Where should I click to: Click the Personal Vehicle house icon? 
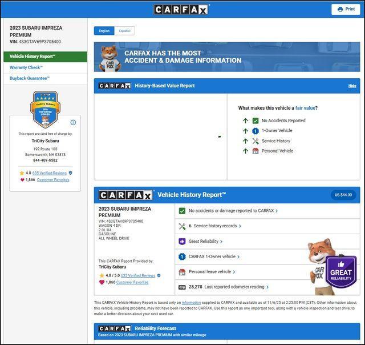point(255,151)
